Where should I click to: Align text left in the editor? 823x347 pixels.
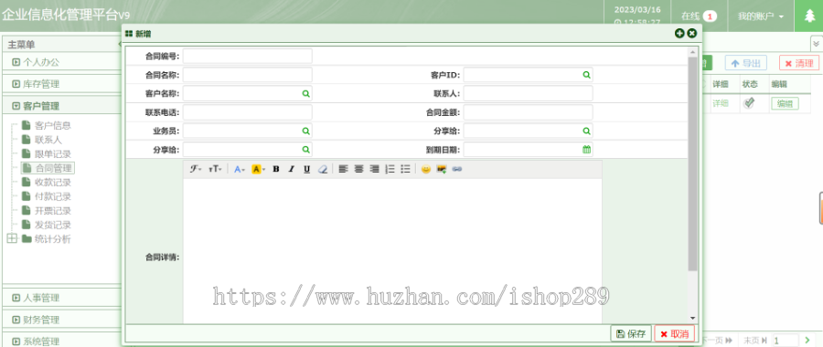[343, 169]
